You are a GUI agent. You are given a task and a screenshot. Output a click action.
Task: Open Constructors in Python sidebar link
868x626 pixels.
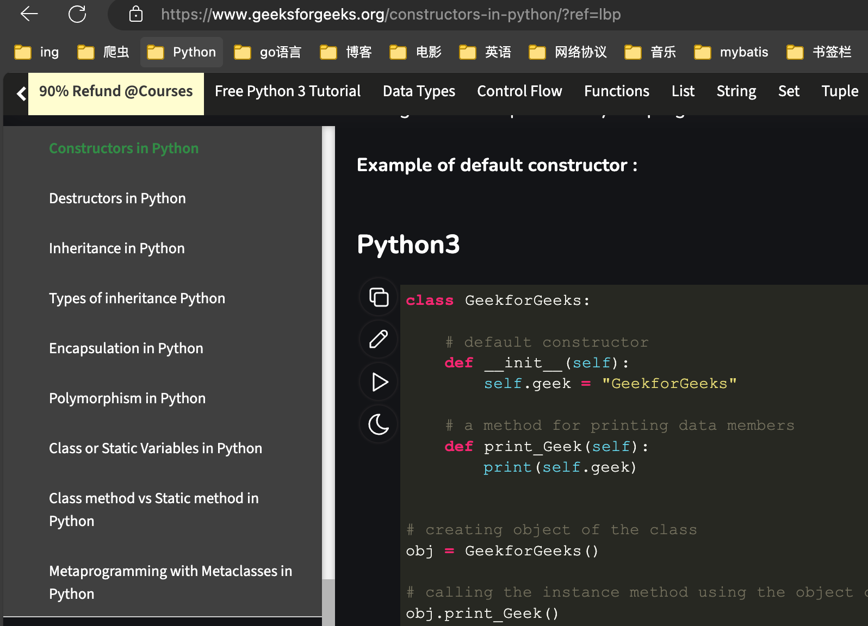[123, 148]
